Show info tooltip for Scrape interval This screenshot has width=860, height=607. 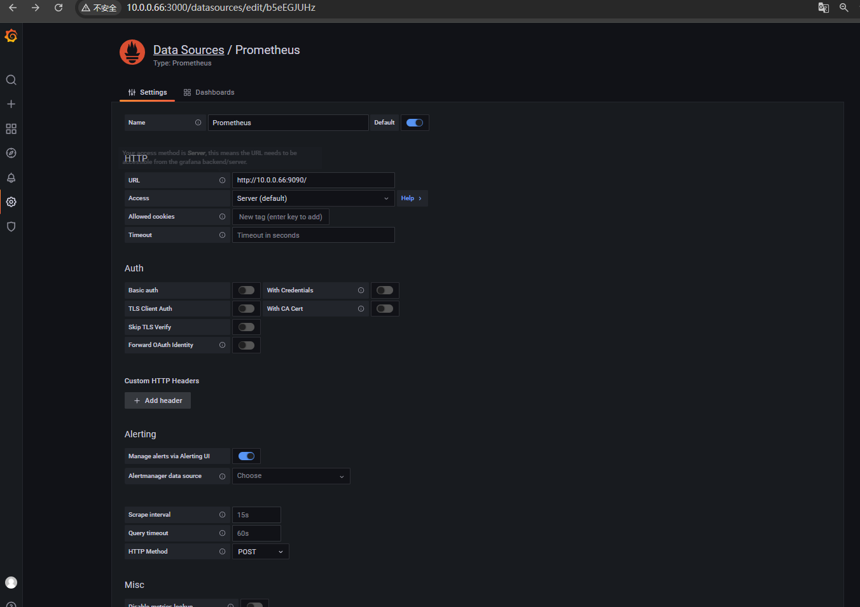[x=222, y=515]
